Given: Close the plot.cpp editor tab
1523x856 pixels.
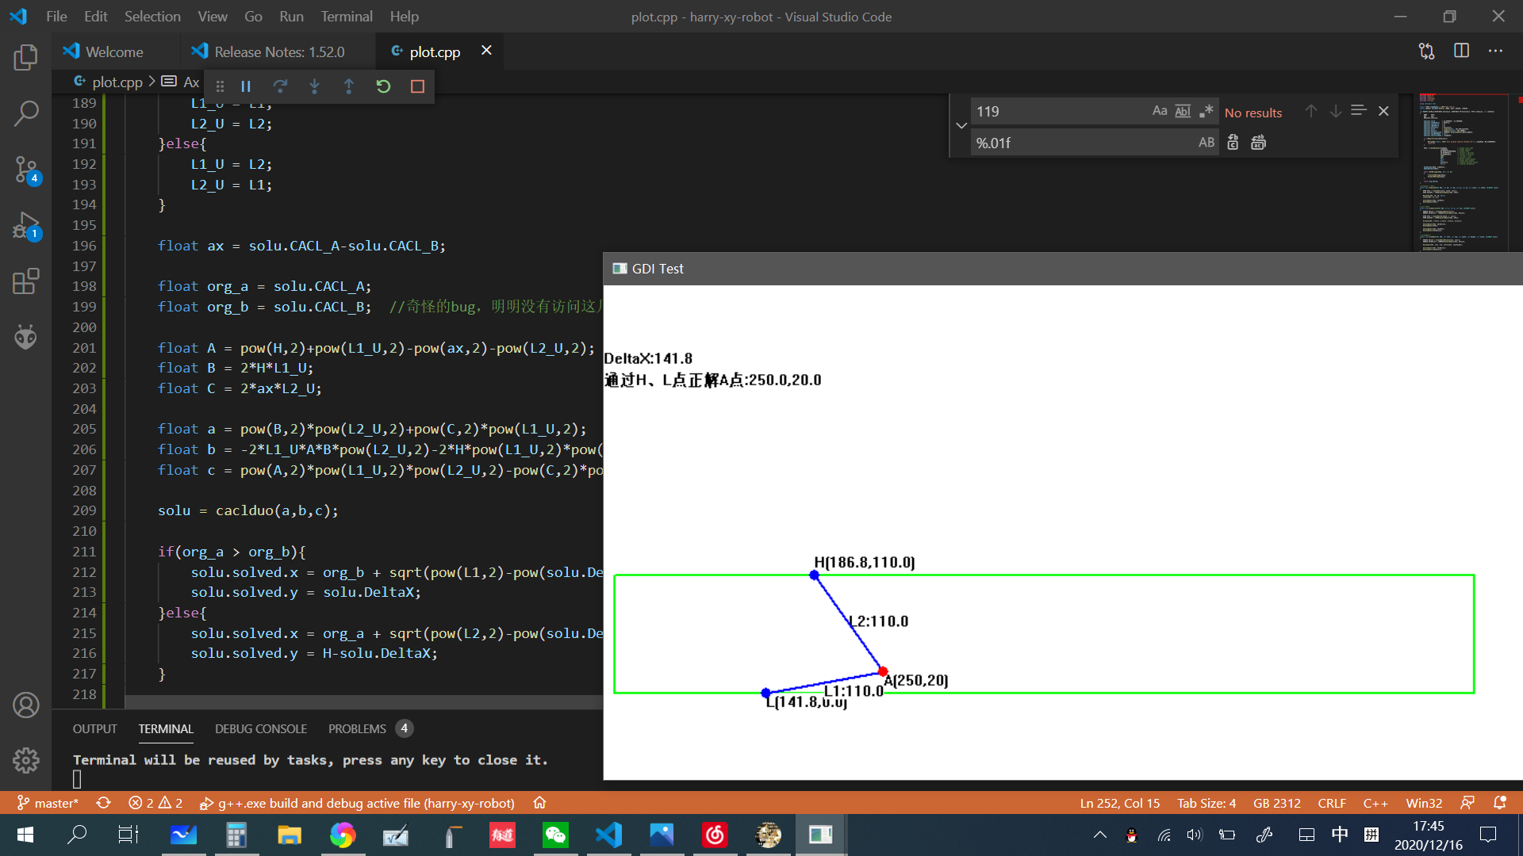Looking at the screenshot, I should coord(486,51).
